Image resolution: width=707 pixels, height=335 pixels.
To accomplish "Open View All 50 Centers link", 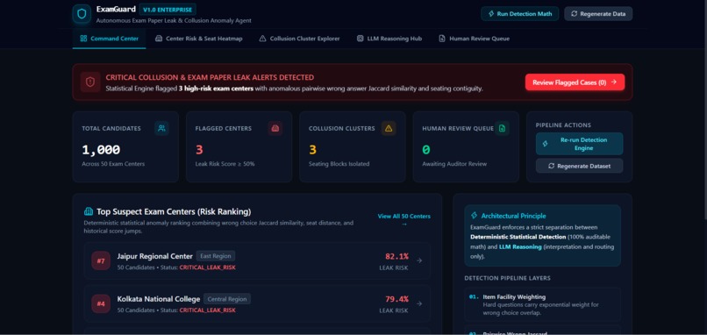I will (404, 219).
